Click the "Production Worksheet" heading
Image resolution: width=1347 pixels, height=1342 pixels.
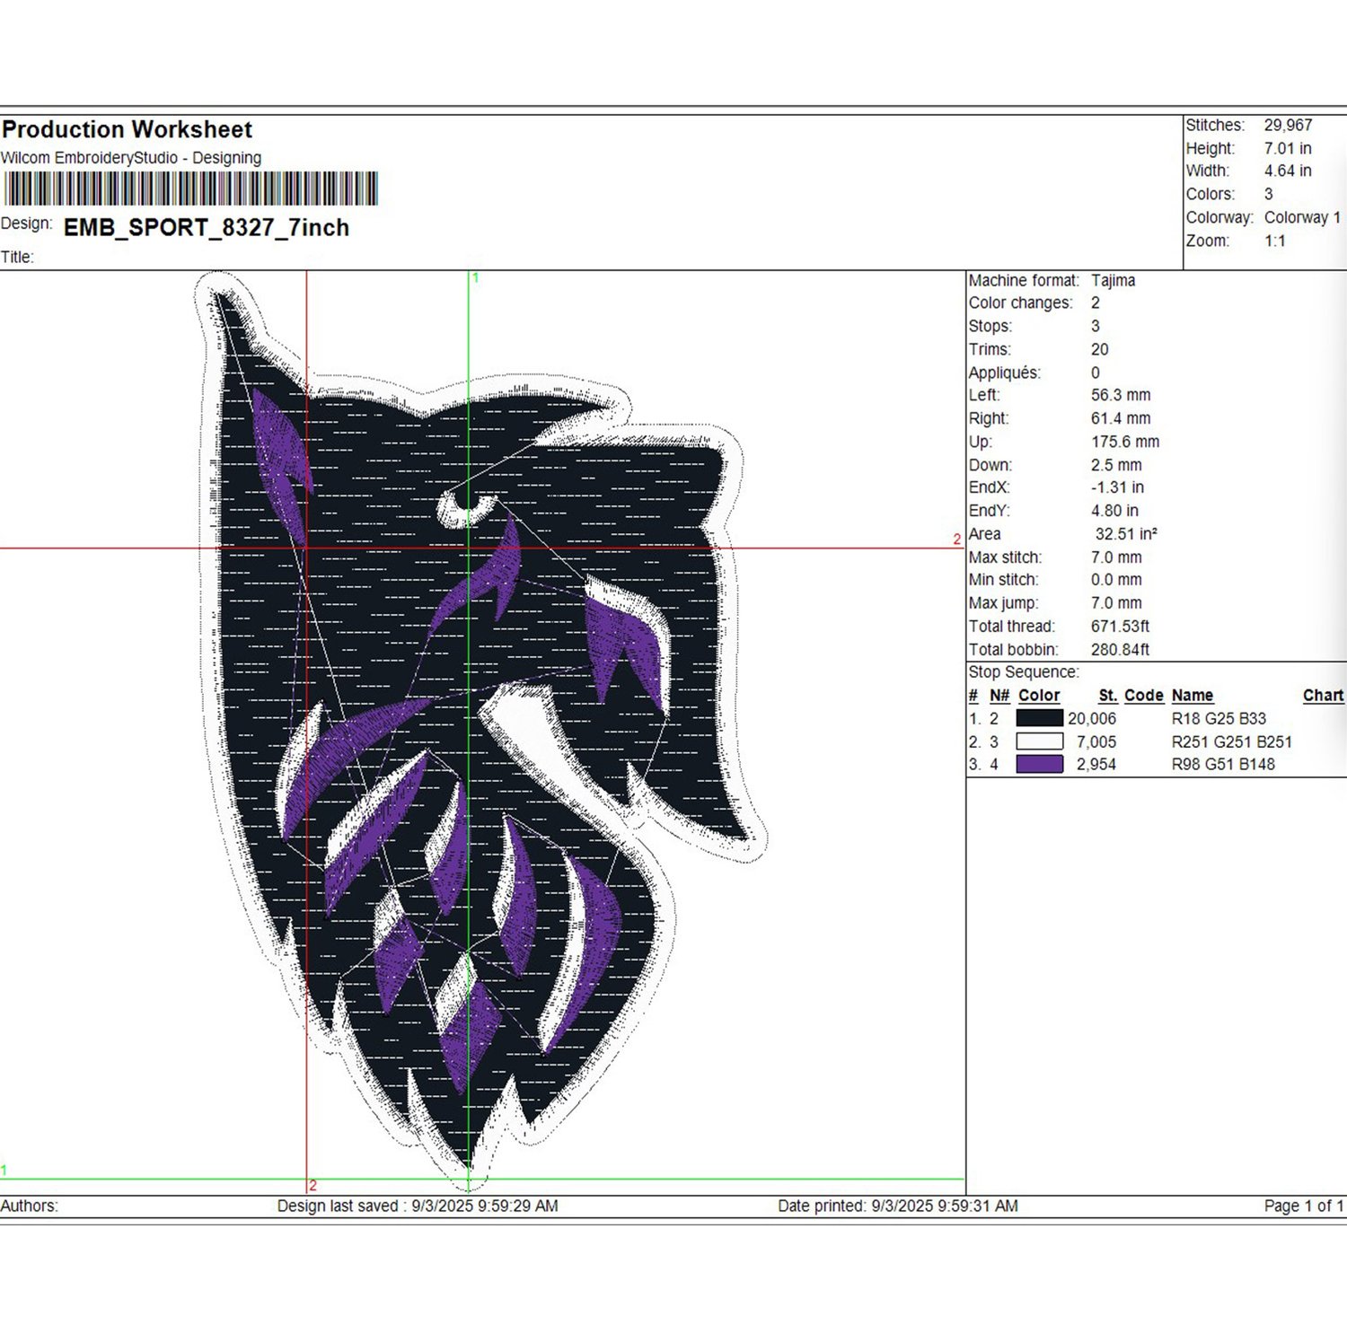point(127,130)
